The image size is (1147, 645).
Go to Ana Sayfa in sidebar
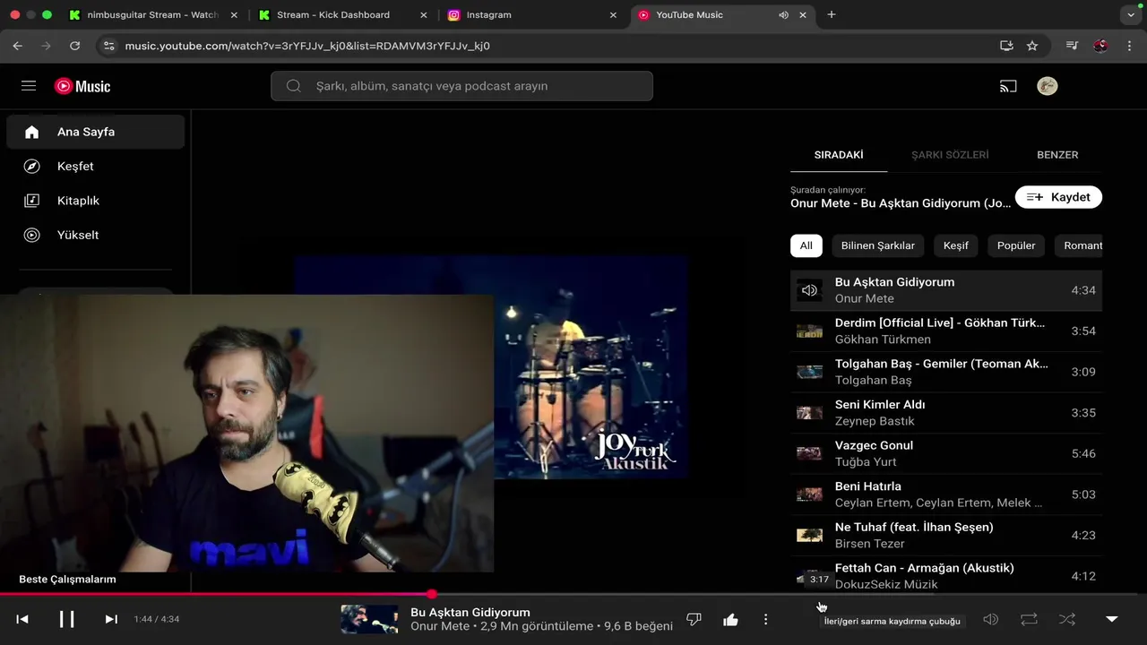point(96,132)
